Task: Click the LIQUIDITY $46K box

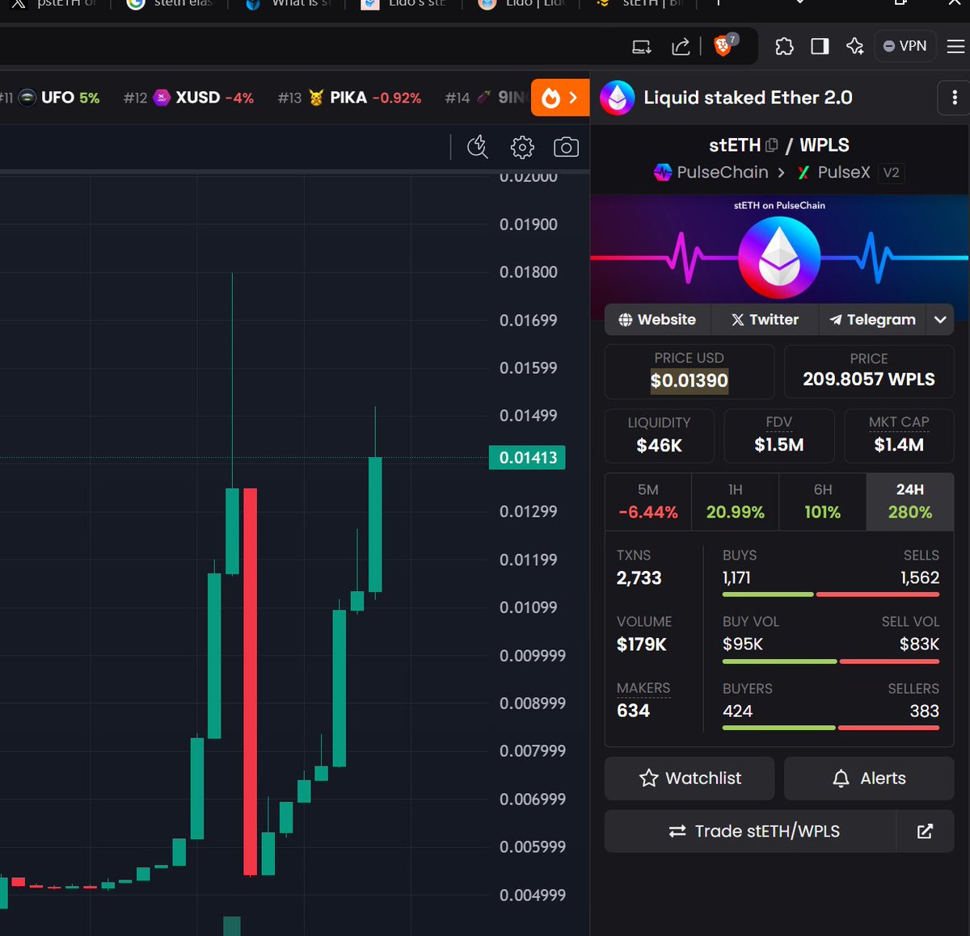Action: pos(660,435)
